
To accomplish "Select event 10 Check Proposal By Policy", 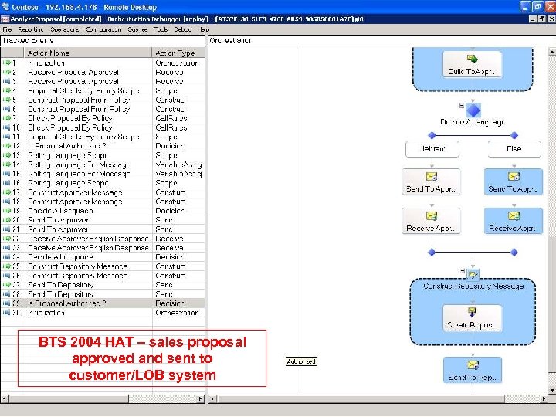I will click(x=103, y=127).
